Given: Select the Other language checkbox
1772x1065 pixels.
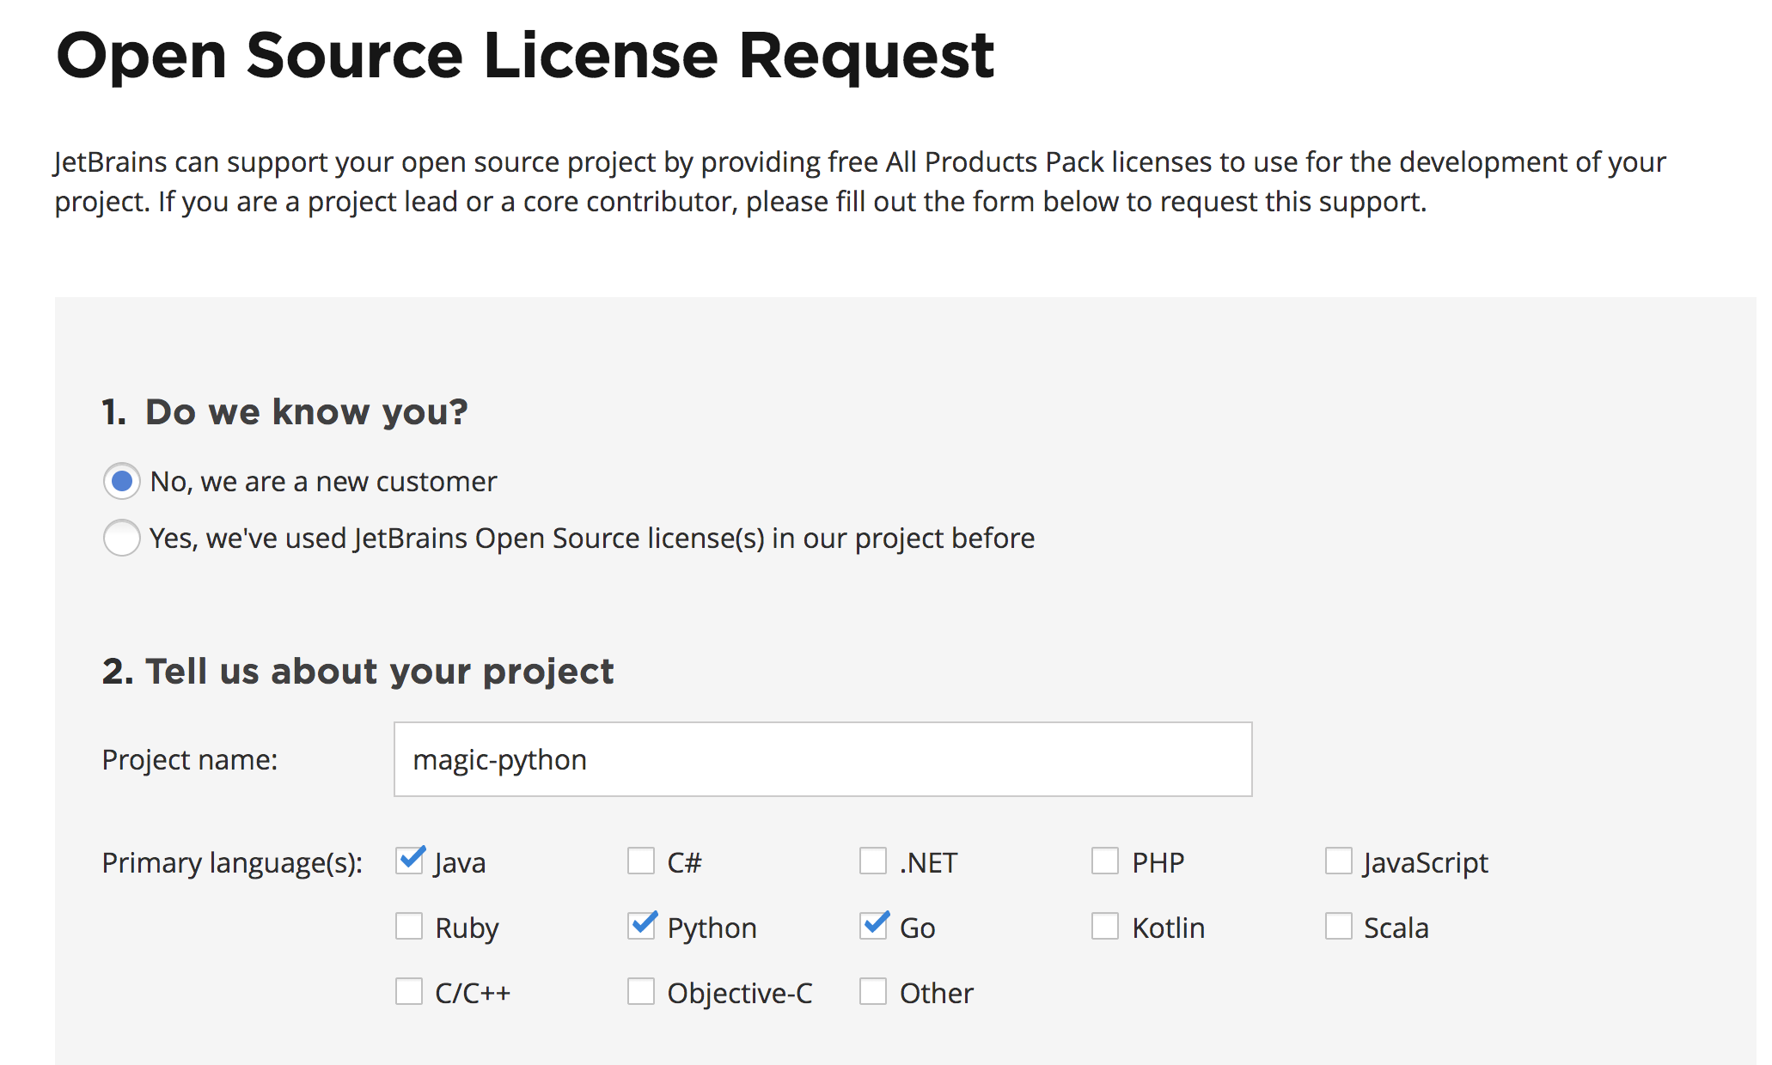Looking at the screenshot, I should click(873, 991).
